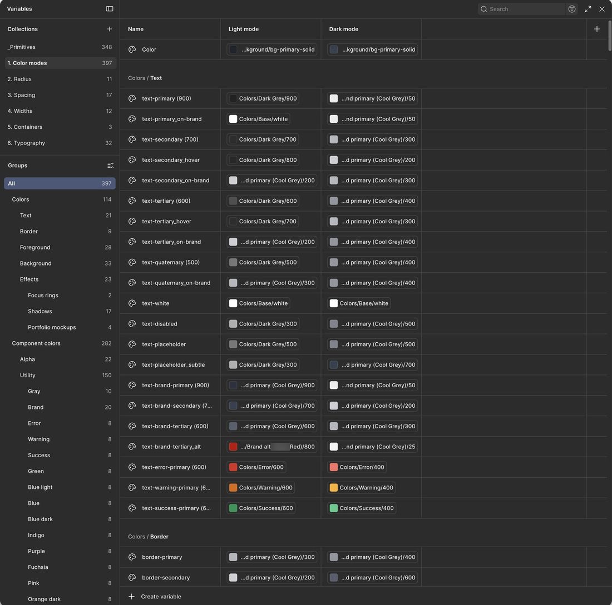Open the Alpha group

pos(60,359)
